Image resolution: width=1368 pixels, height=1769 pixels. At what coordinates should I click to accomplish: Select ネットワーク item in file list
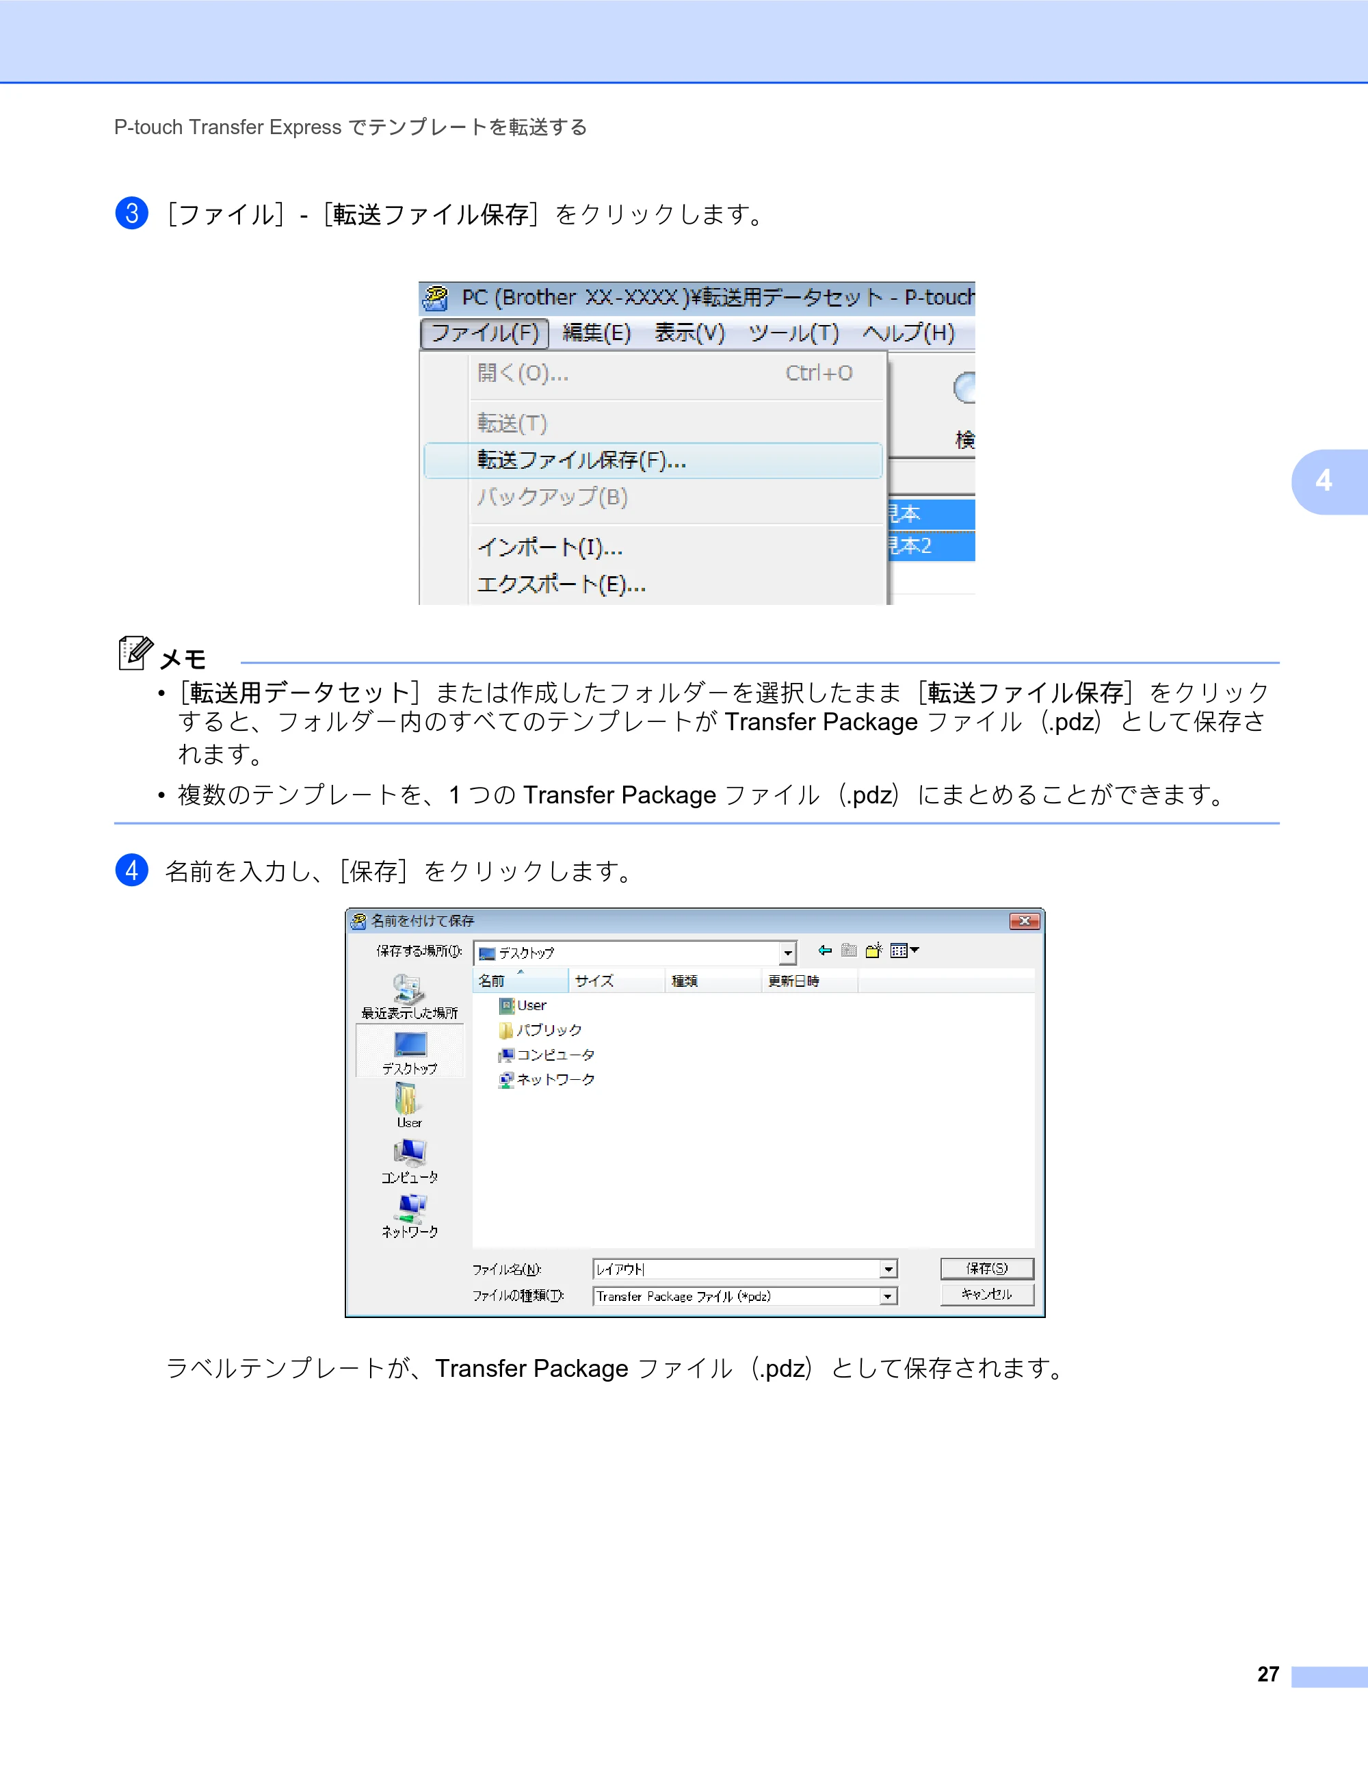coord(547,1080)
